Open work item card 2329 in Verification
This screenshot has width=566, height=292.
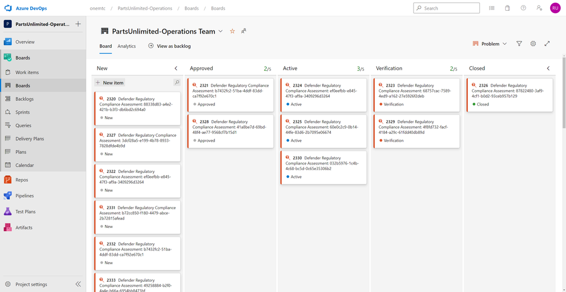pyautogui.click(x=416, y=131)
